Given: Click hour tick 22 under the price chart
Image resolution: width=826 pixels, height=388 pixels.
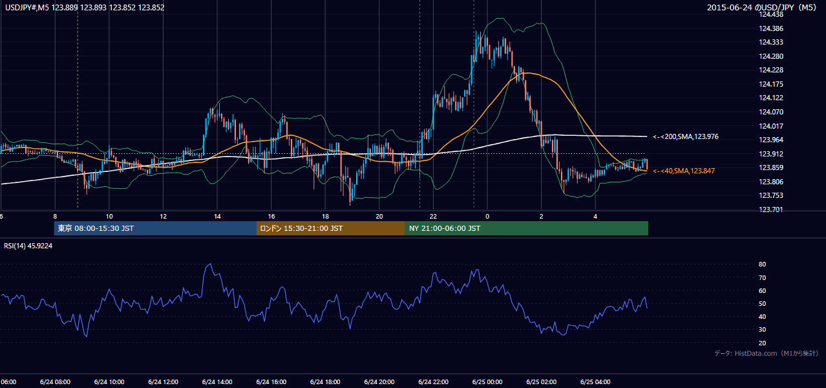Looking at the screenshot, I should tap(433, 216).
